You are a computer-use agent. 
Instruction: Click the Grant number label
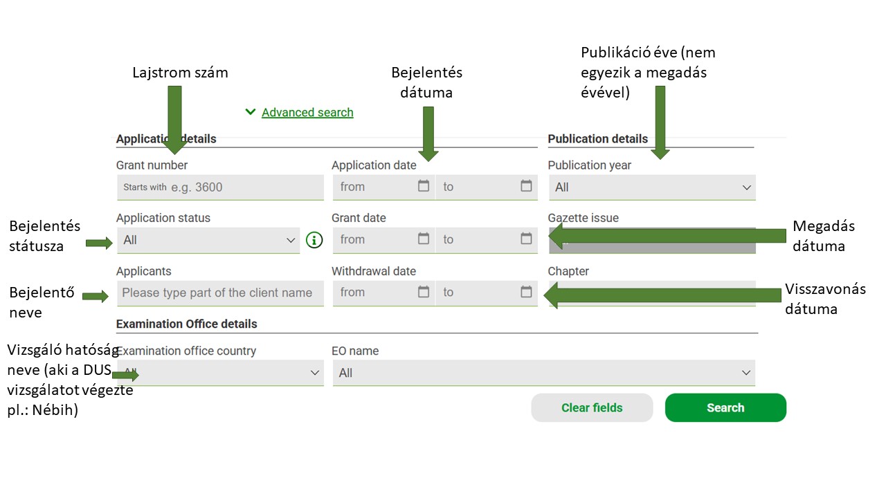[x=152, y=165]
